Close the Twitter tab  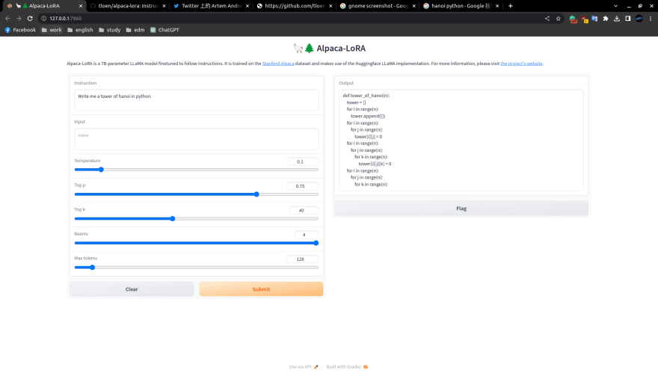pos(247,6)
